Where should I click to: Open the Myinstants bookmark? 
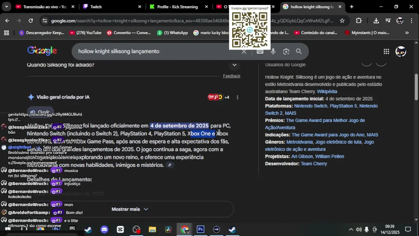coord(367,33)
